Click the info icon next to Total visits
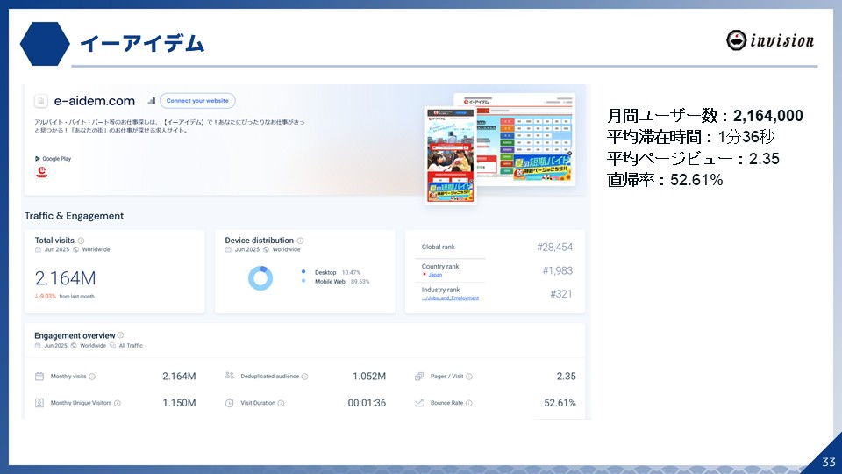Viewport: 842px width, 474px height. point(81,241)
